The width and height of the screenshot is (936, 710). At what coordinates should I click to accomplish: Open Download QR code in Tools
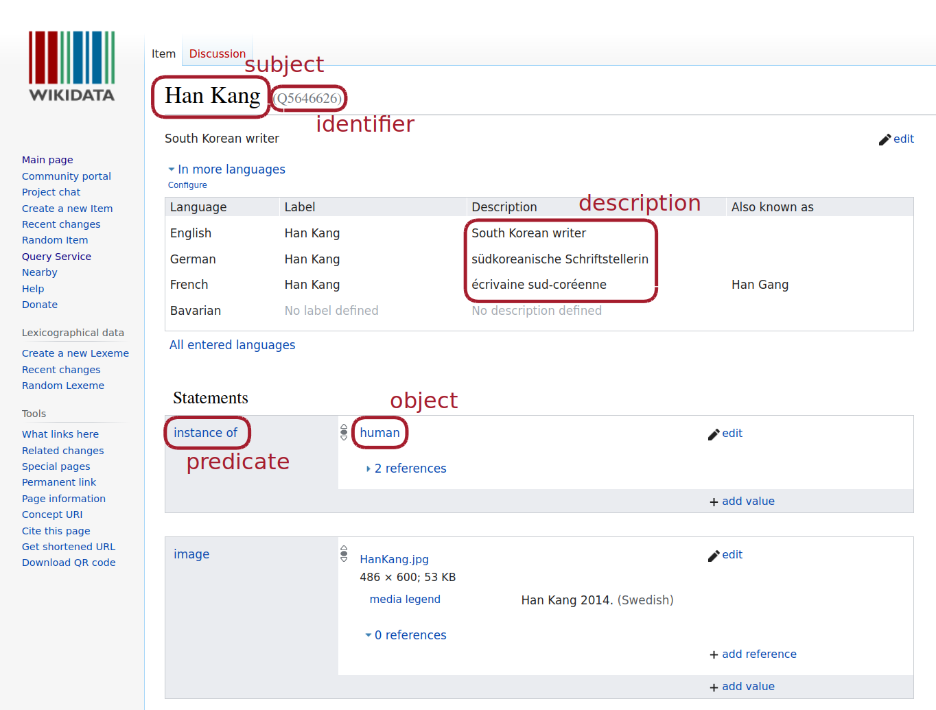pyautogui.click(x=69, y=563)
